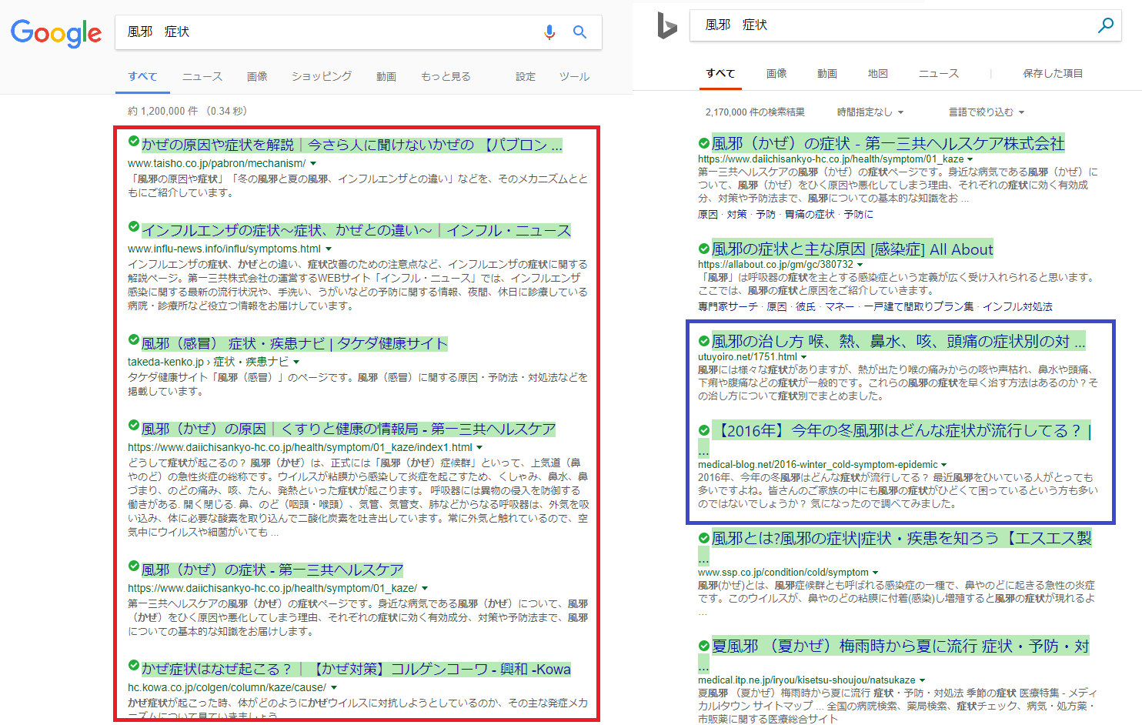Open Bing 時間指定なし filter dropdown
Image resolution: width=1142 pixels, height=725 pixels.
coord(870,112)
